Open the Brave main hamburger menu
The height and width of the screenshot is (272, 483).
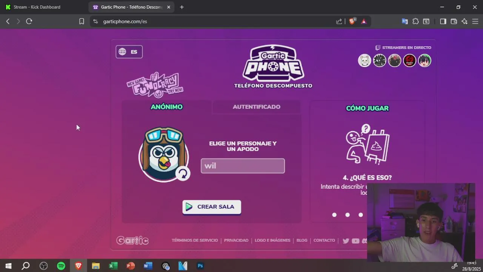pos(475,22)
